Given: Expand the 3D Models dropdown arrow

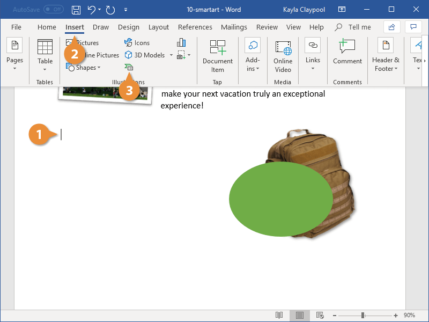Looking at the screenshot, I should [171, 55].
